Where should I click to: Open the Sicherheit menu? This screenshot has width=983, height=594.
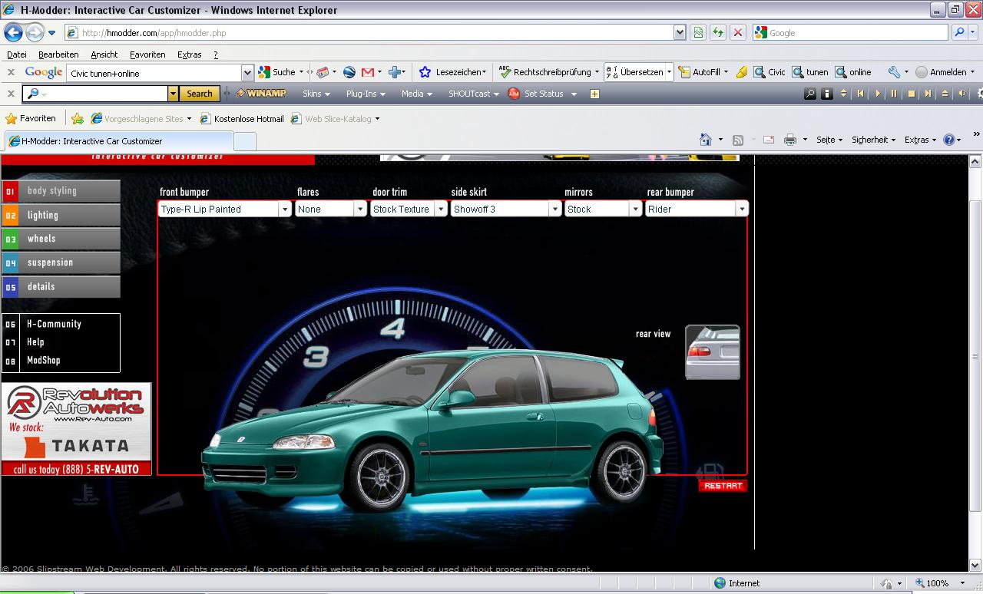click(x=874, y=140)
